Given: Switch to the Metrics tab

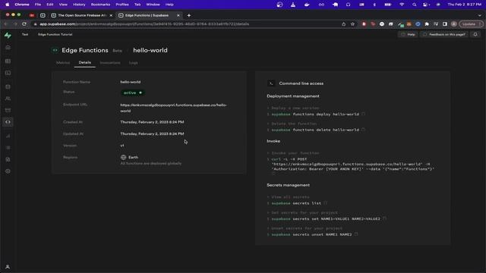Looking at the screenshot, I should (63, 62).
